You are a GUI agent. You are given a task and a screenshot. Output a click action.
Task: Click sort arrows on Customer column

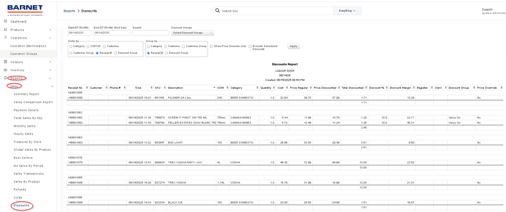click(x=107, y=88)
